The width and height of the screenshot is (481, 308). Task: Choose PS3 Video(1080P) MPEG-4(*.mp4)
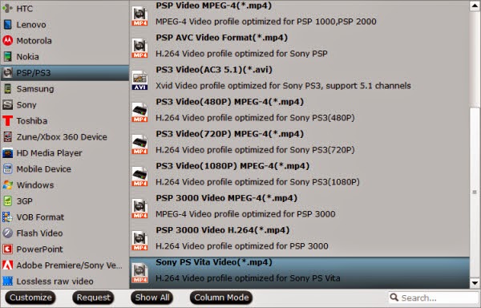(x=300, y=174)
